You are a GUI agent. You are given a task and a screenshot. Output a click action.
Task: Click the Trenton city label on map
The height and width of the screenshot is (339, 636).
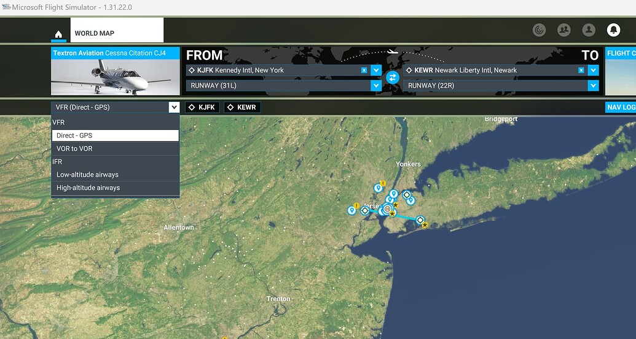[x=278, y=299]
